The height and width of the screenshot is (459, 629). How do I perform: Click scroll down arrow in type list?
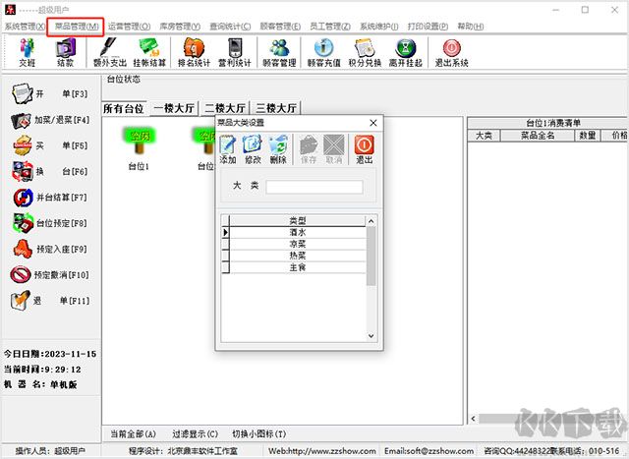pos(372,336)
